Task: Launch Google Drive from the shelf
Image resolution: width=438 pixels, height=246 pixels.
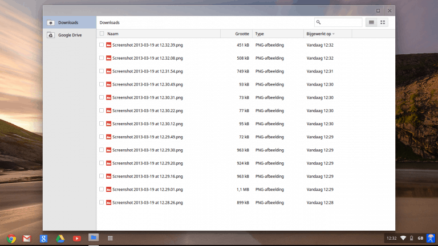Action: [60, 239]
